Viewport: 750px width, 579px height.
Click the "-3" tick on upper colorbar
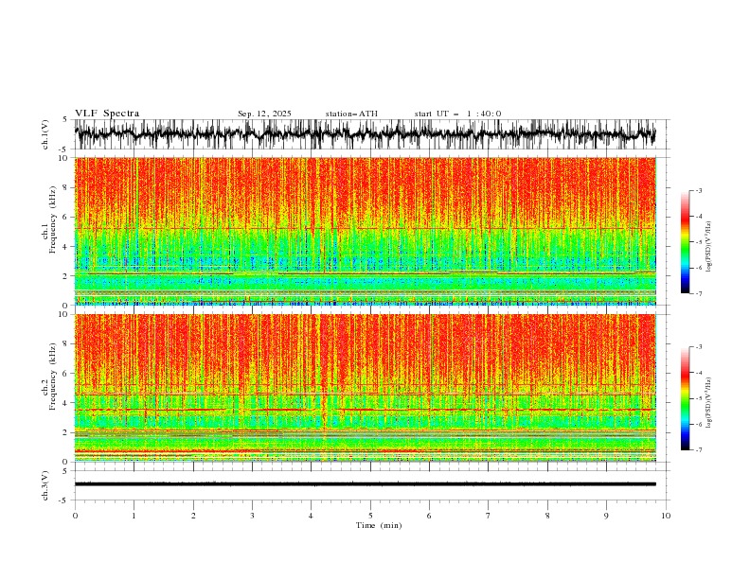(x=698, y=190)
